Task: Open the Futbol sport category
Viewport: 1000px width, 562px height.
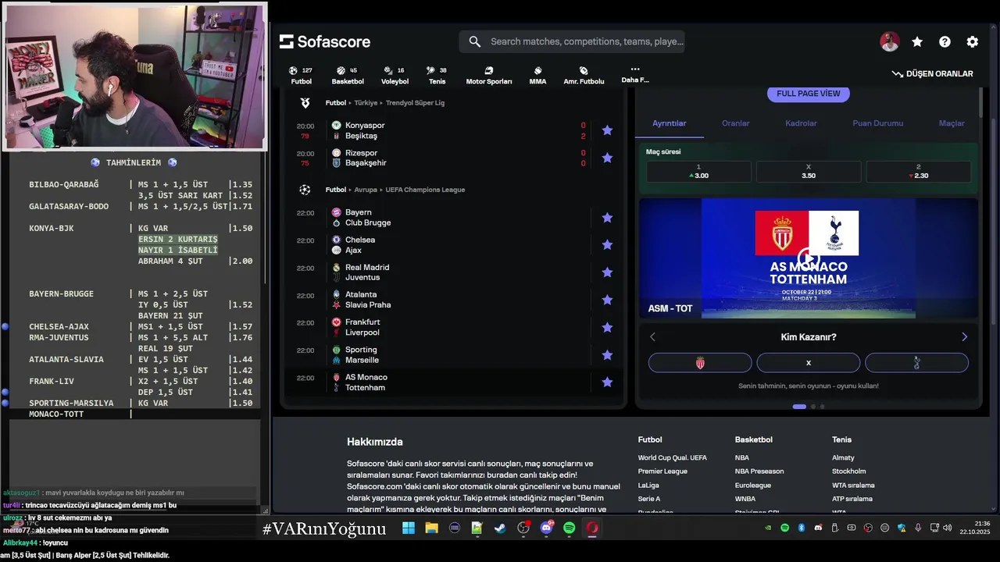Action: [301, 76]
